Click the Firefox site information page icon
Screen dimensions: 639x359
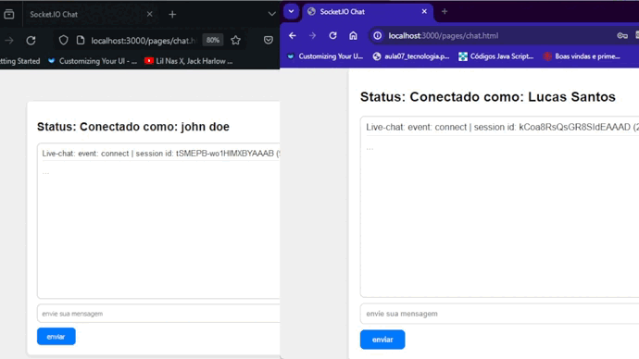81,41
